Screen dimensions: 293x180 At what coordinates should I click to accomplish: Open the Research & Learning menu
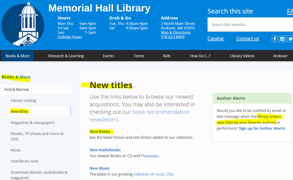(66, 56)
